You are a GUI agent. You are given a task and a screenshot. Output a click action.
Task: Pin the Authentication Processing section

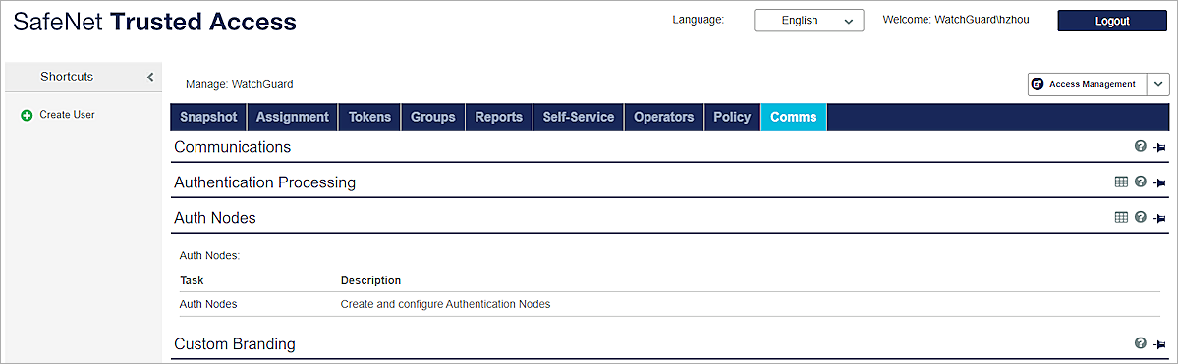tap(1159, 182)
